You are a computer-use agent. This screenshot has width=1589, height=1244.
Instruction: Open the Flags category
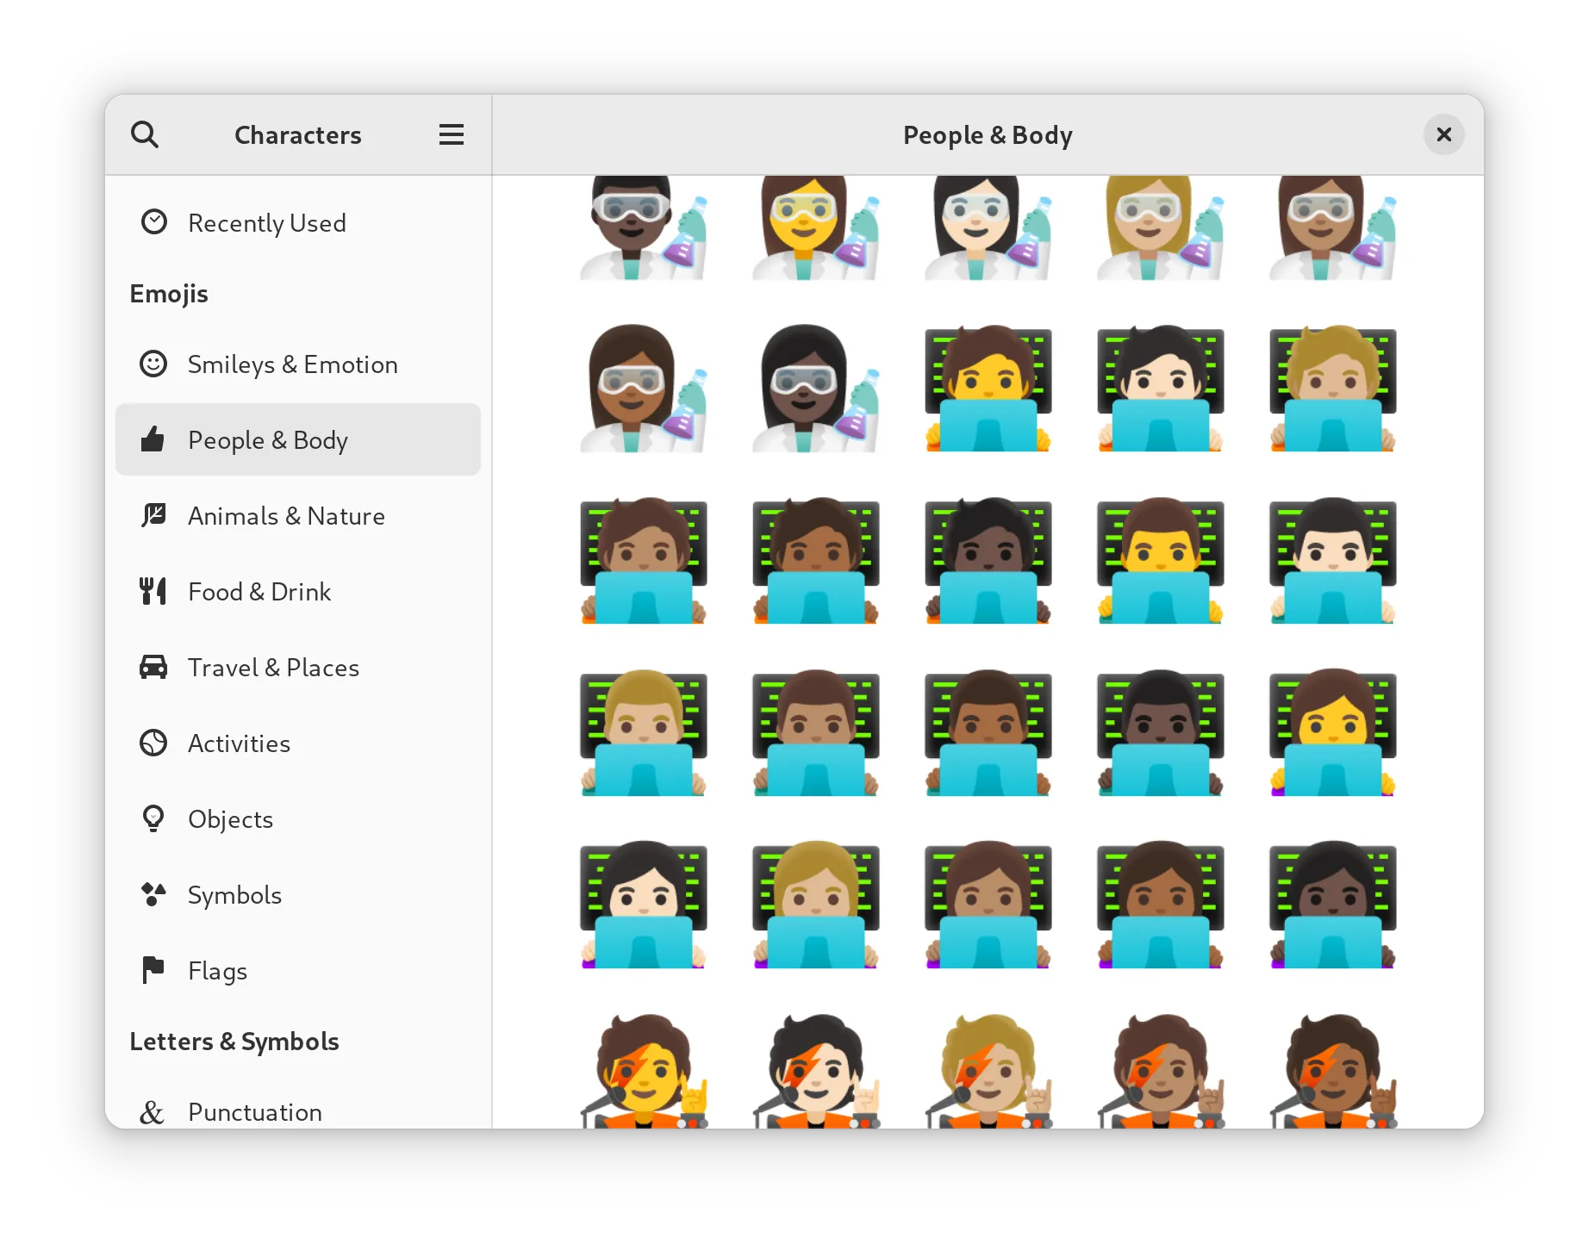coord(217,970)
